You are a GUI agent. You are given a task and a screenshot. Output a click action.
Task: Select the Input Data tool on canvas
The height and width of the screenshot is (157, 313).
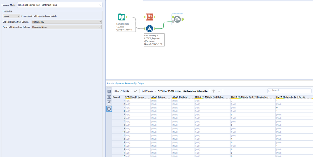[x=122, y=17]
